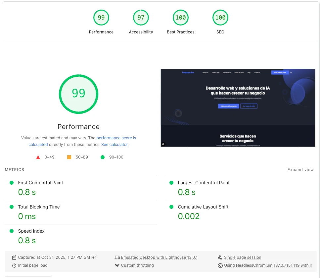Screen dimensions: 321x278
Task: Click the performance score is calculated link
Action: (116, 138)
